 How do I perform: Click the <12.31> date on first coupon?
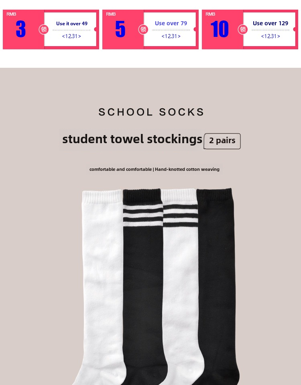click(x=71, y=36)
